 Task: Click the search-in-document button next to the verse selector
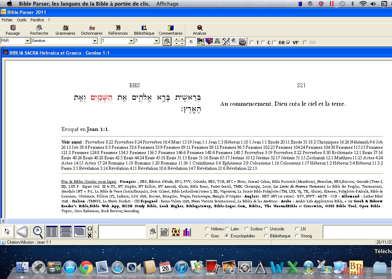tap(167, 41)
